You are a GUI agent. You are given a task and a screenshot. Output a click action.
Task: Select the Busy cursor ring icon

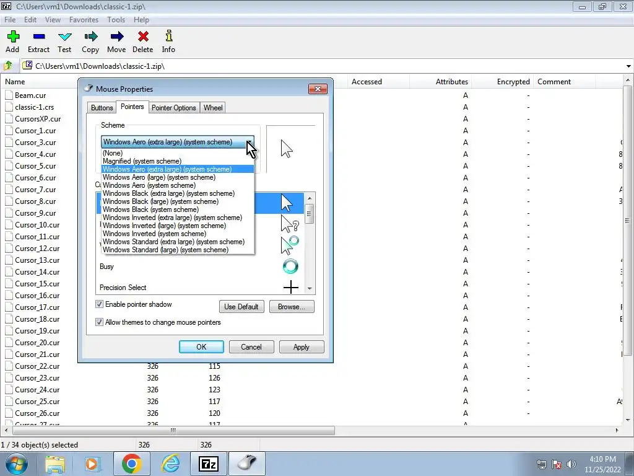(x=290, y=267)
